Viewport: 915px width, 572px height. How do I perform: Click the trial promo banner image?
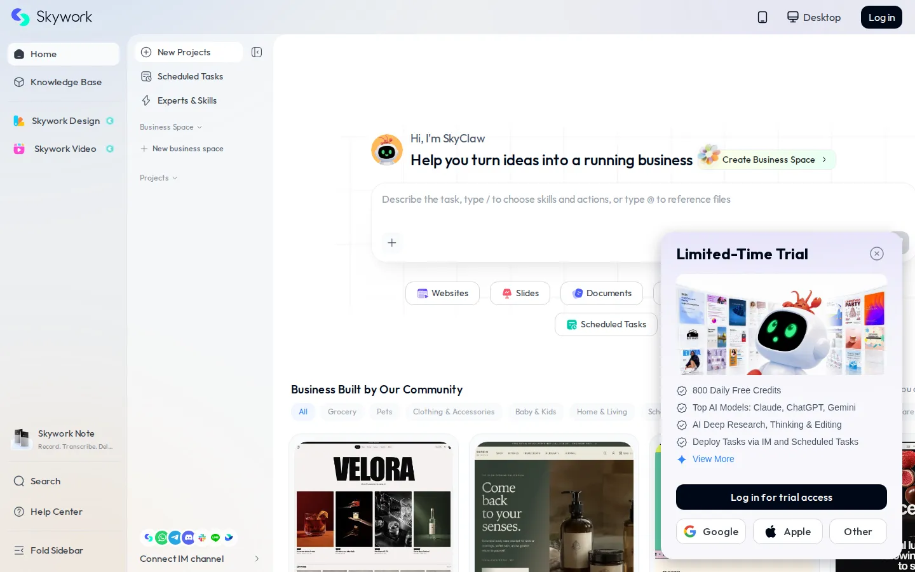tap(782, 325)
